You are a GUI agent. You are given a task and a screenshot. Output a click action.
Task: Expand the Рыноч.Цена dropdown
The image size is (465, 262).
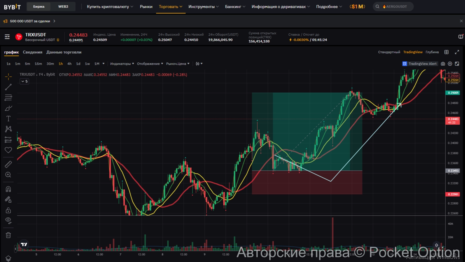(178, 64)
